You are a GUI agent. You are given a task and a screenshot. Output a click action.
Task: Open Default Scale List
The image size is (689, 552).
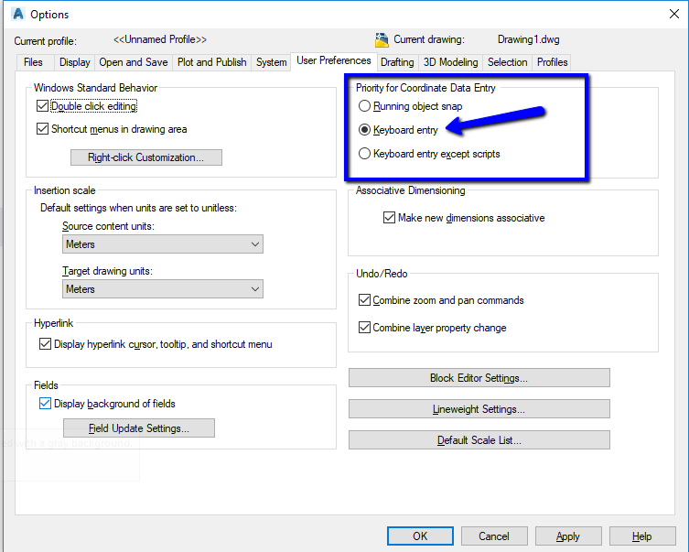479,440
